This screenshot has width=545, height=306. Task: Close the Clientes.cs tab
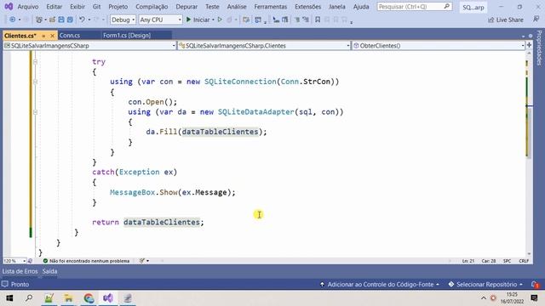click(52, 36)
